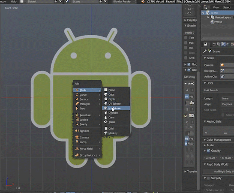Enable the Text shading checkbox

[x=186, y=38]
